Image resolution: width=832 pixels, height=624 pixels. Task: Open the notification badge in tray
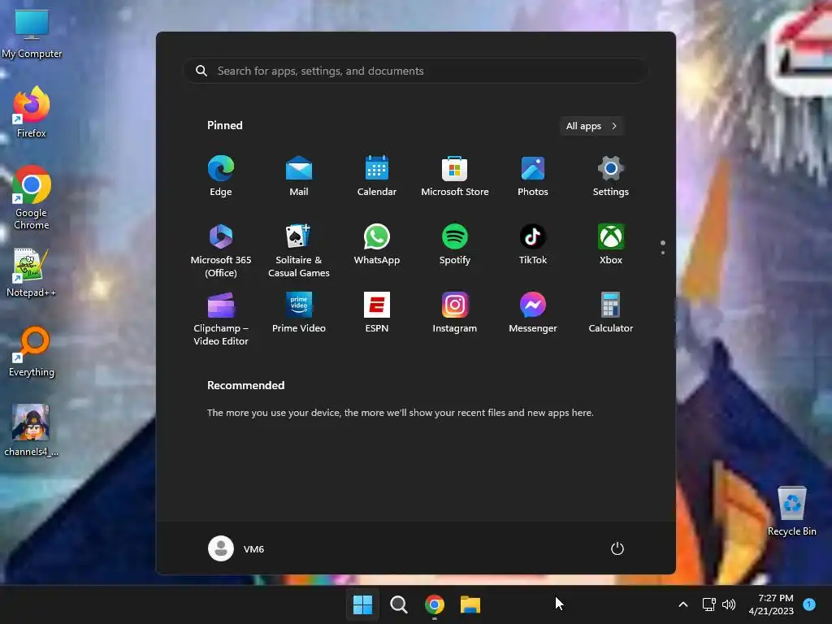click(809, 604)
